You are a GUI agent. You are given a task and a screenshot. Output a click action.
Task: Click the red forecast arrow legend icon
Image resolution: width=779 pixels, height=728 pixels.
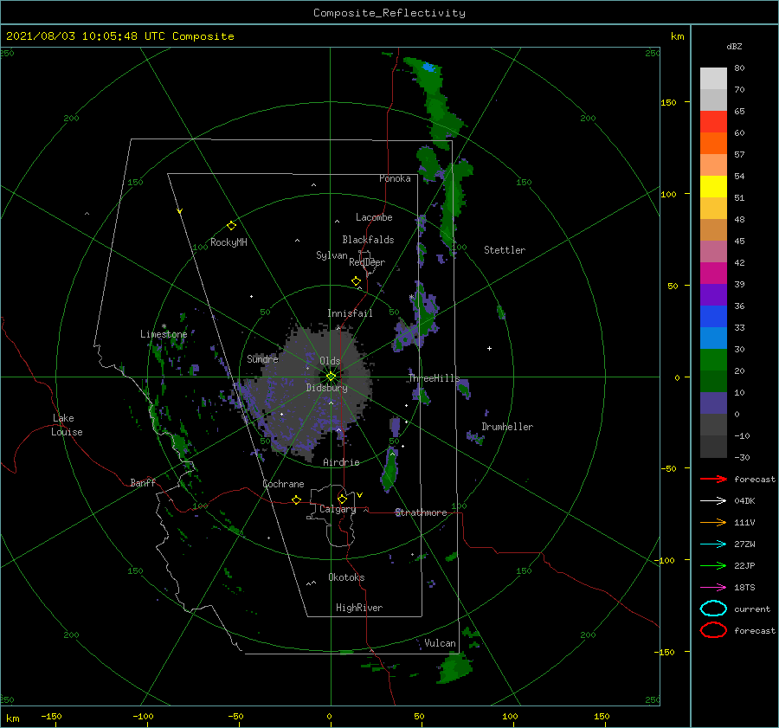[713, 479]
